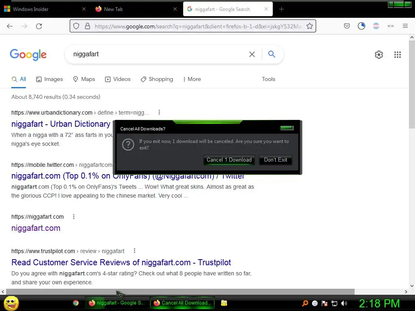Open the Urban Dictionary result link
Screen dimensions: 415x311
point(61,124)
